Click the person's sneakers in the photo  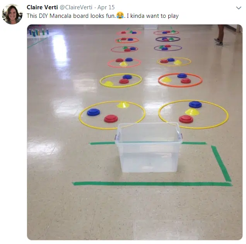219,42
